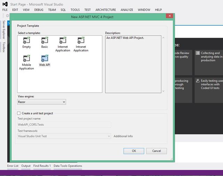The height and width of the screenshot is (176, 223).
Task: Click the Description text box
Action: tap(133, 64)
